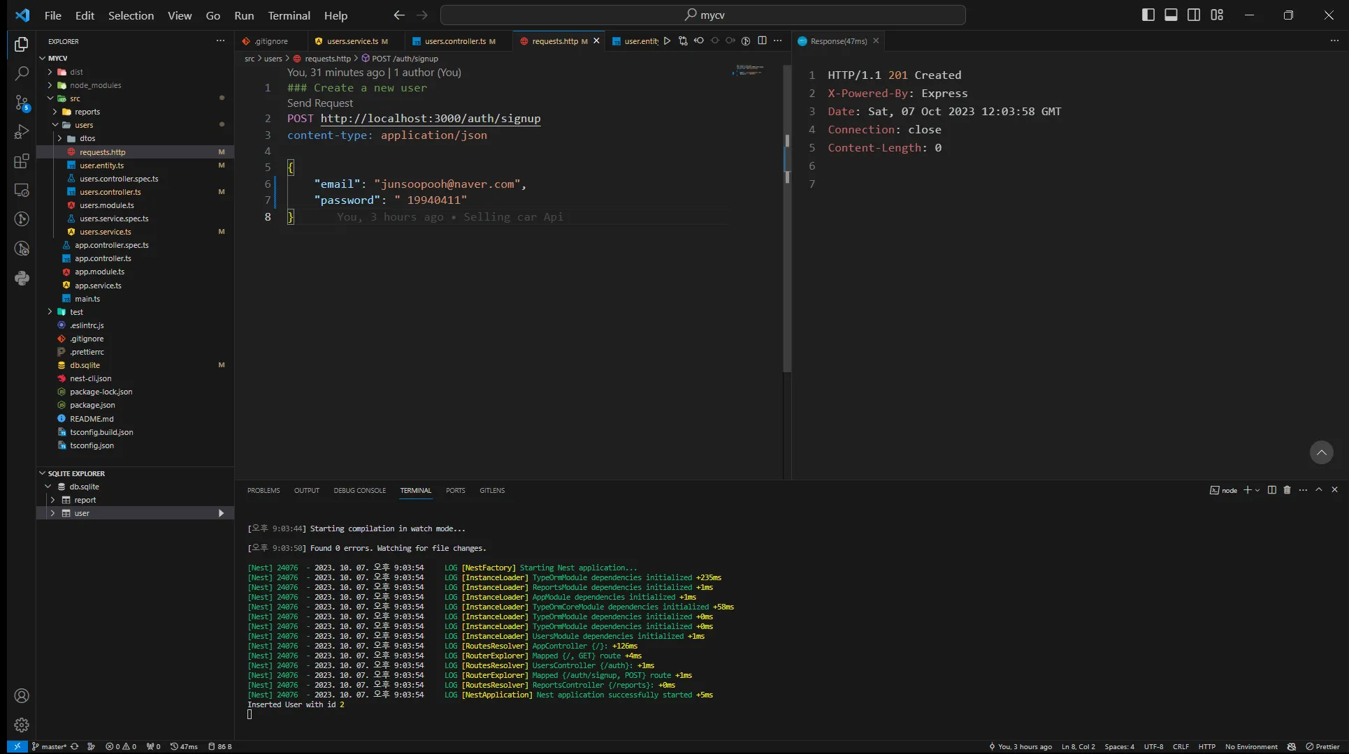Viewport: 1349px width, 754px height.
Task: Open Source Control view icon
Action: coord(21,103)
